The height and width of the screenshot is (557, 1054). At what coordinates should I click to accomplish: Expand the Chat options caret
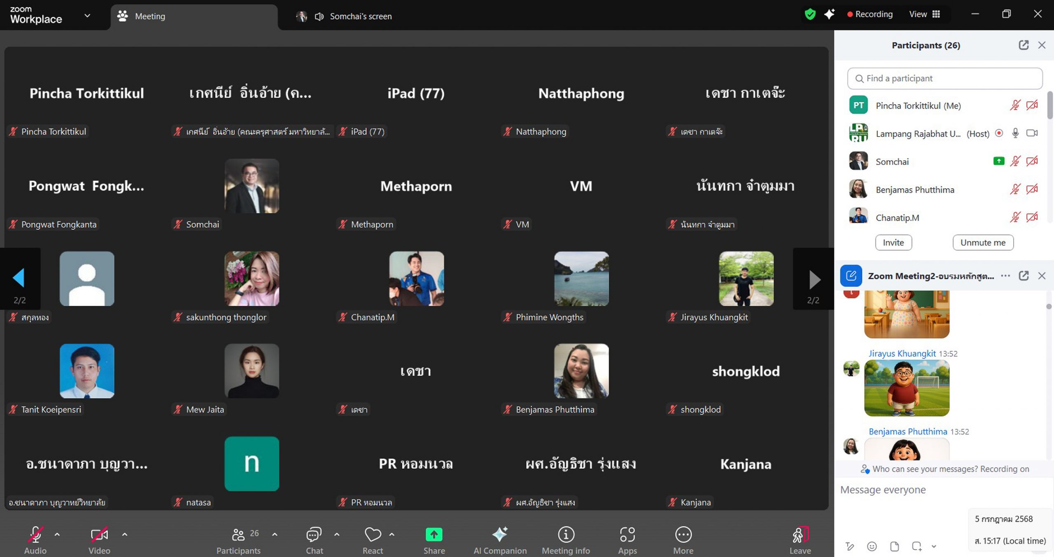tap(337, 534)
